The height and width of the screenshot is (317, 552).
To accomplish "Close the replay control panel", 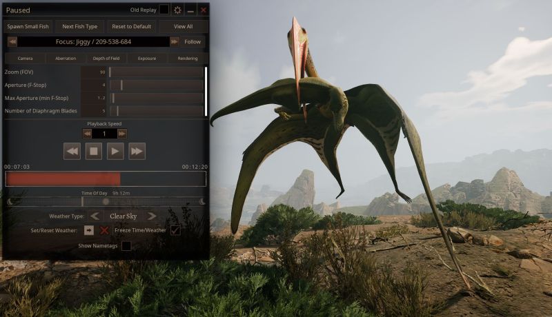I will [x=203, y=10].
